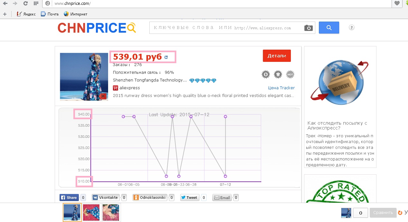
Task: Open the Почта bookmark
Action: click(50, 14)
